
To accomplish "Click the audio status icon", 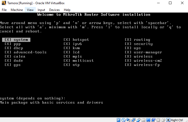I will [x=128, y=120].
